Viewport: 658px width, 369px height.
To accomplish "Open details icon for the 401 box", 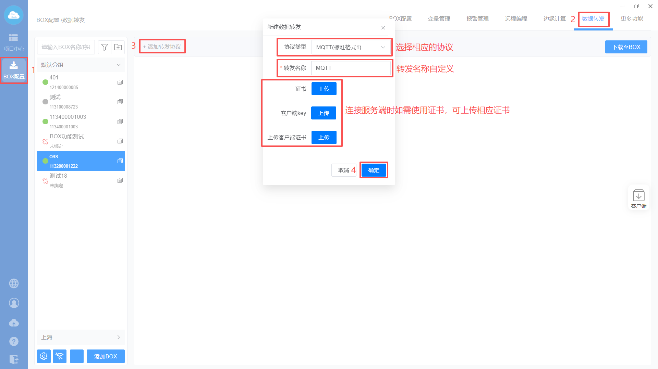I will [x=120, y=82].
